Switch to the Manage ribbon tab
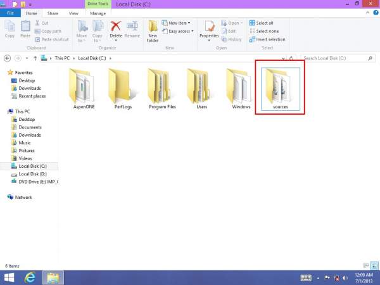380x285 pixels. [98, 13]
